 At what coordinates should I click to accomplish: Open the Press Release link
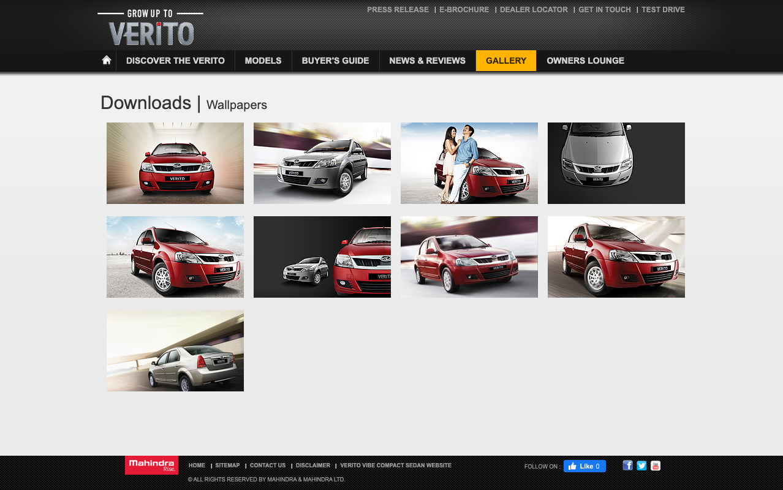(398, 10)
